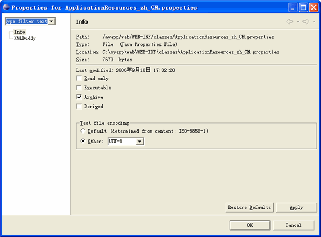The width and height of the screenshot is (321, 237).
Task: Click the Text file encoding group label
Action: 104,123
